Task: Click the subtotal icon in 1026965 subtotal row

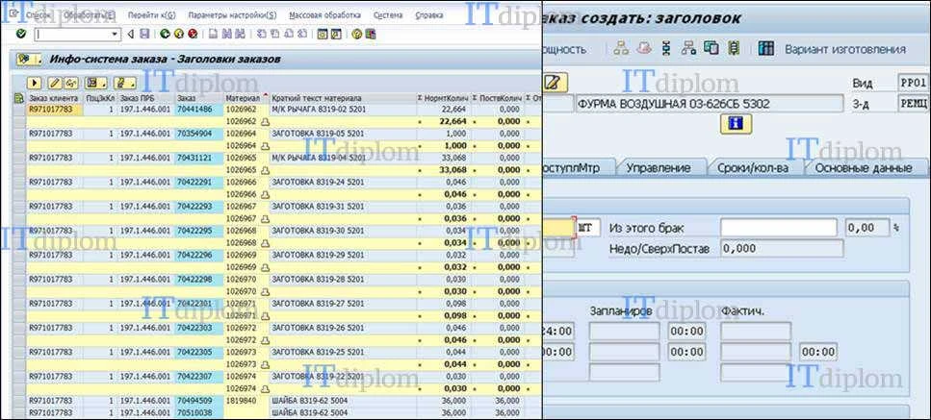Action: (x=266, y=170)
